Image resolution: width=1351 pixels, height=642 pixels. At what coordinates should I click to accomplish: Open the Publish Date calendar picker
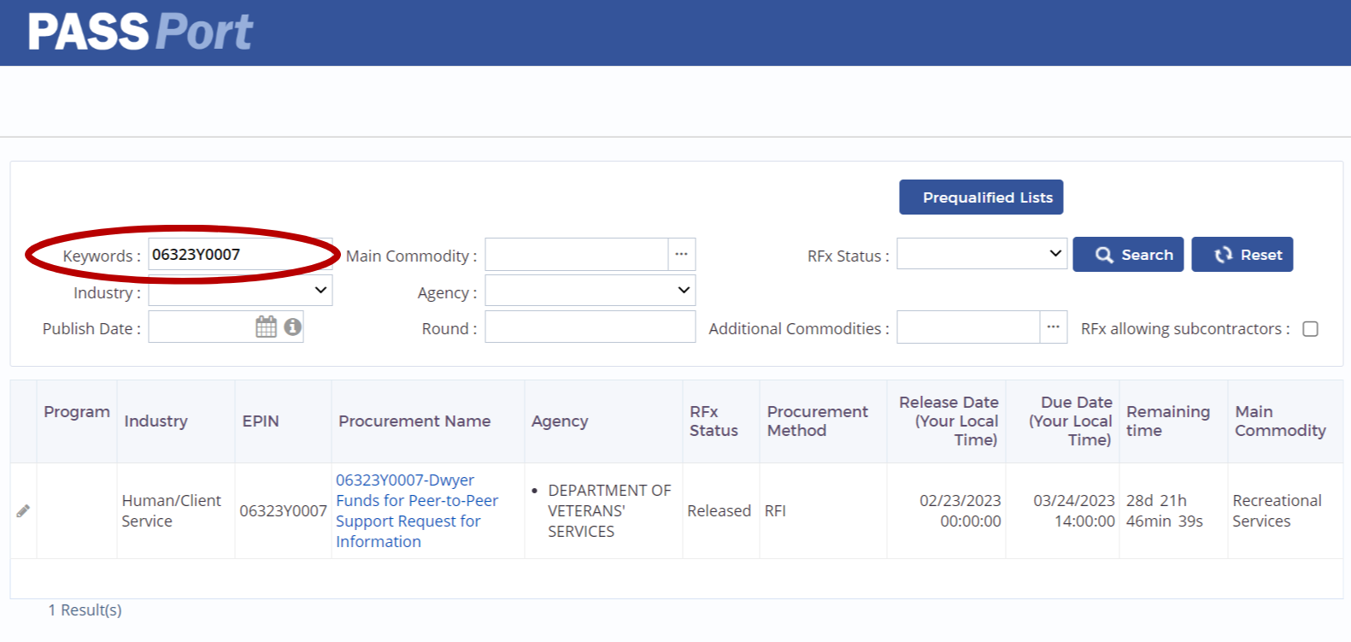click(x=266, y=327)
